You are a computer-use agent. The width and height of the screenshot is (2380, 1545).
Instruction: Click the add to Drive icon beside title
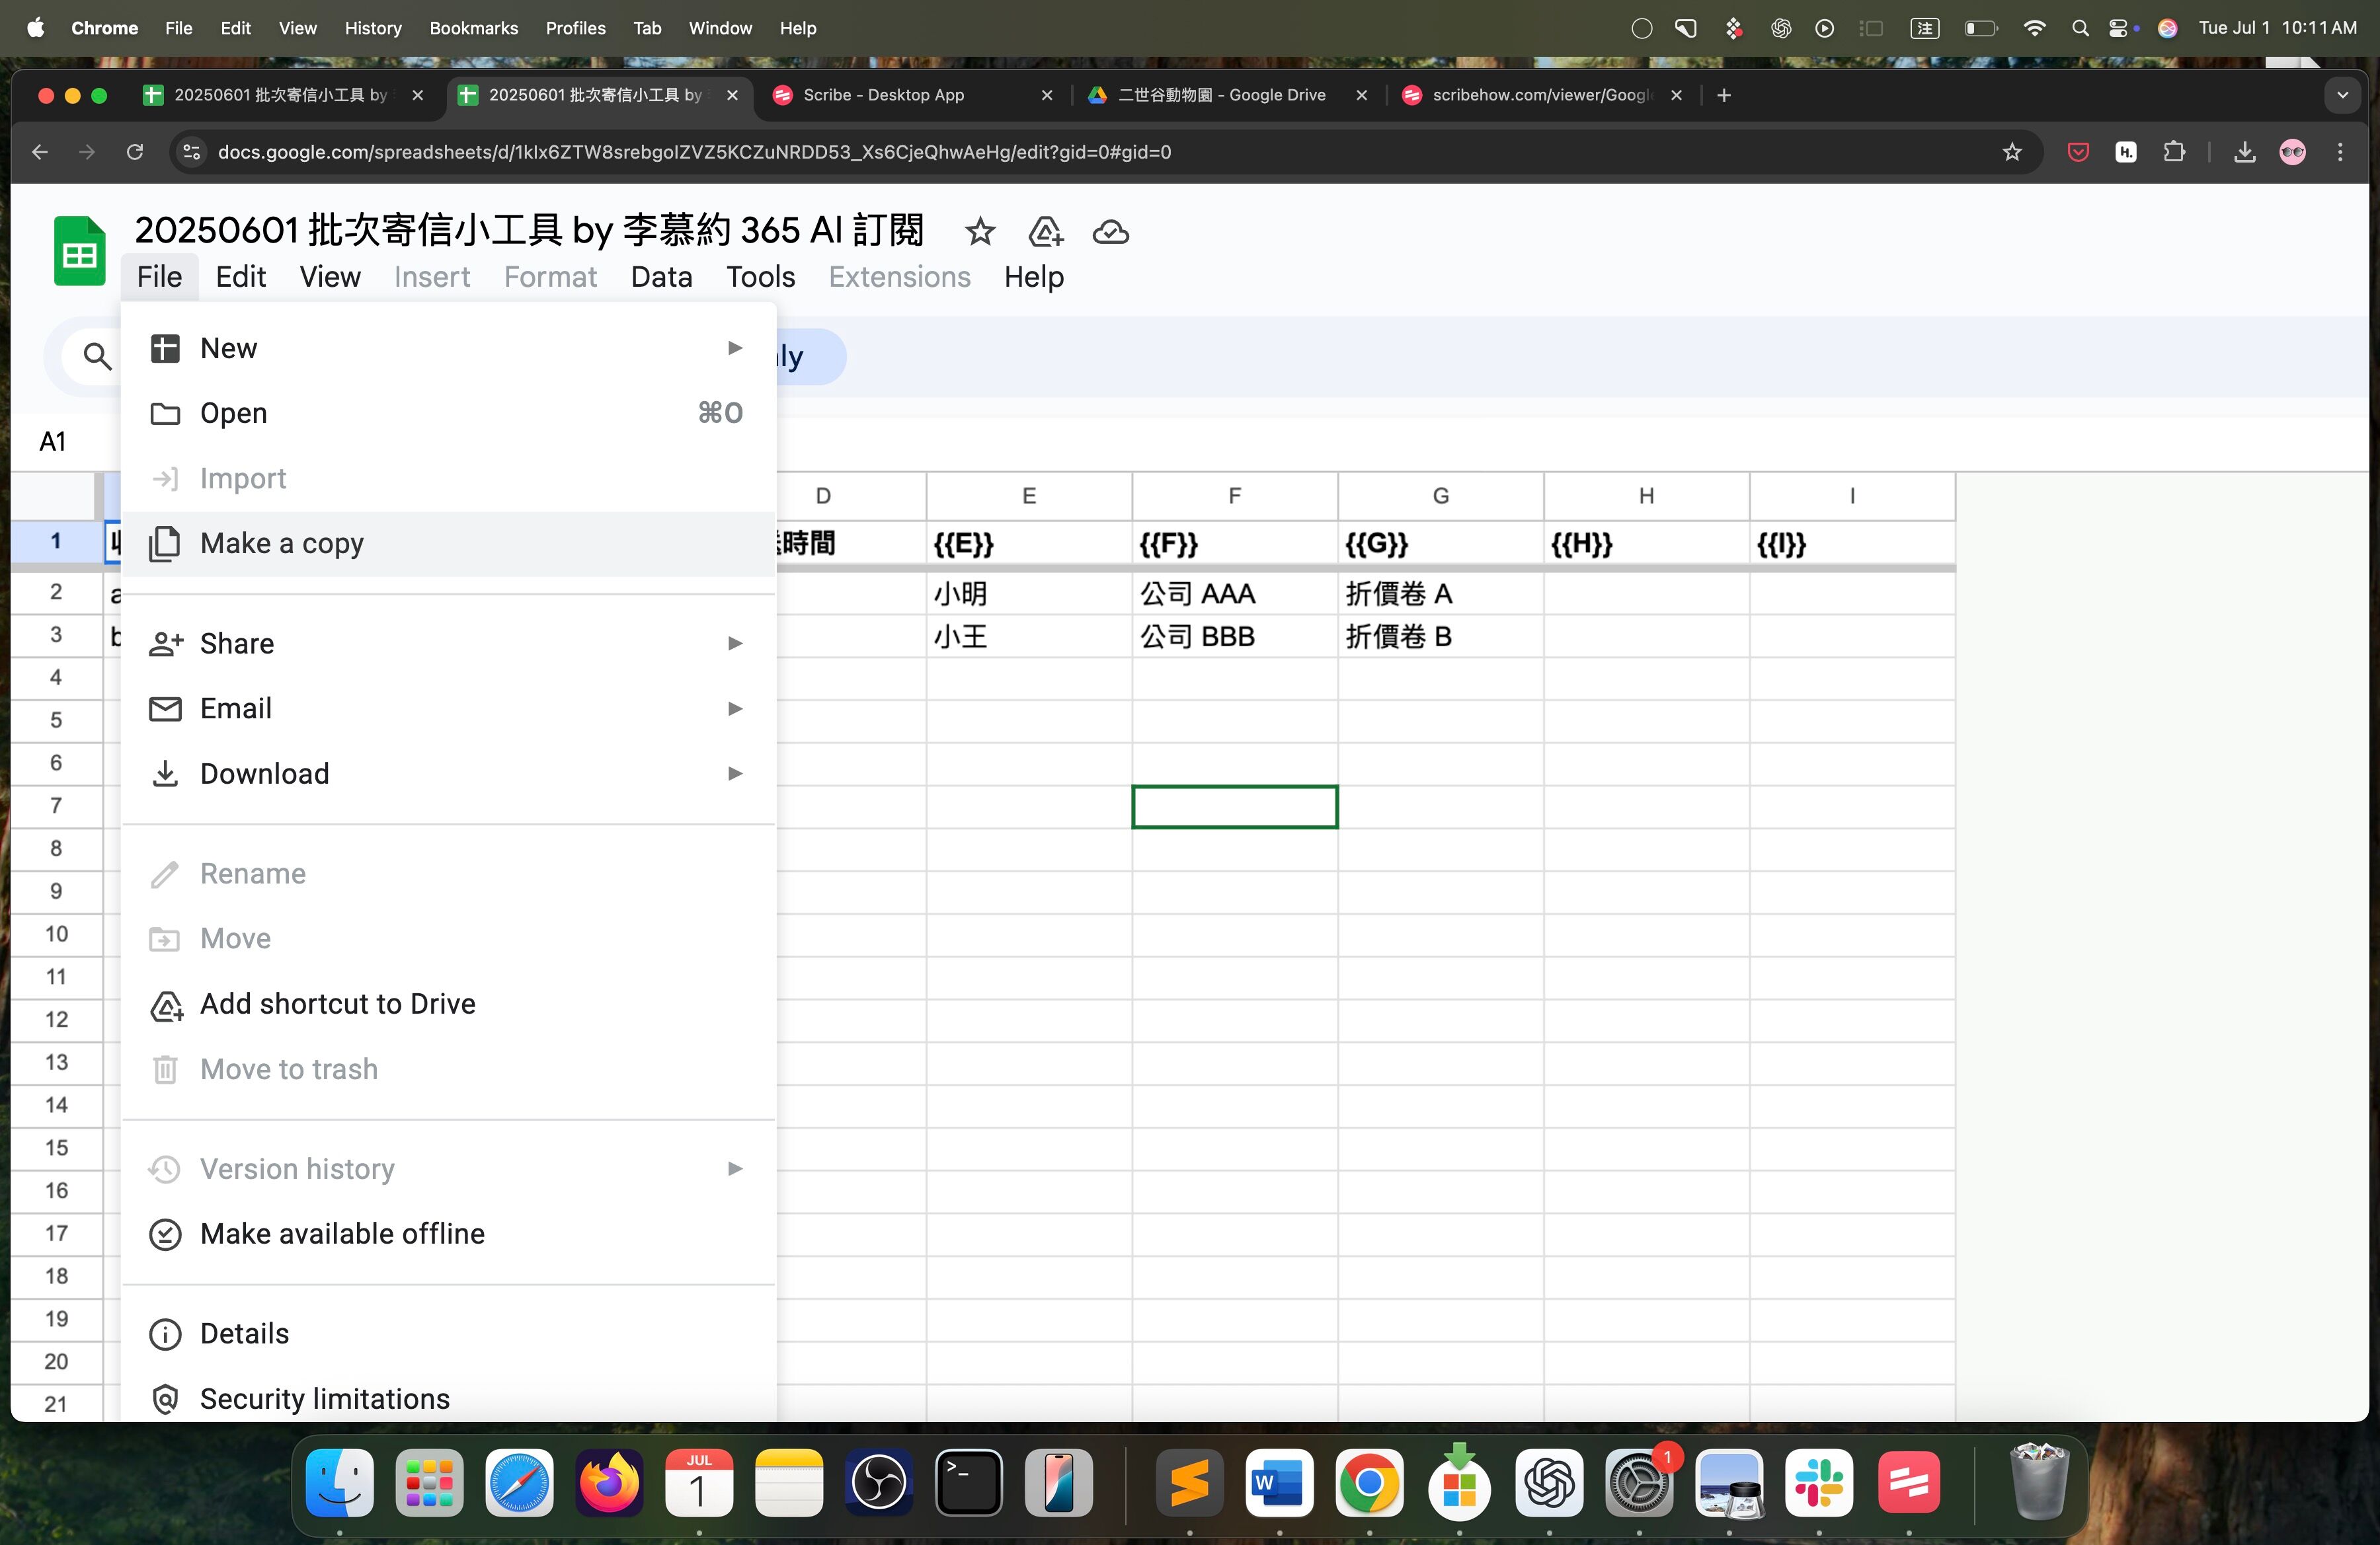(1045, 232)
